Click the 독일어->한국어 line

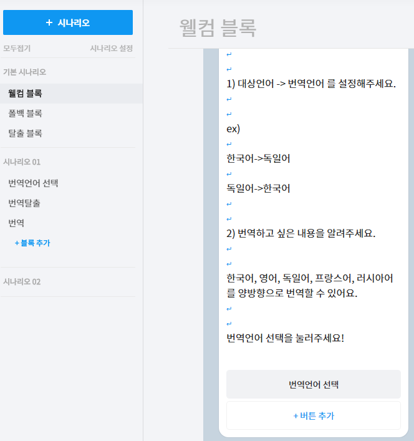tap(258, 188)
